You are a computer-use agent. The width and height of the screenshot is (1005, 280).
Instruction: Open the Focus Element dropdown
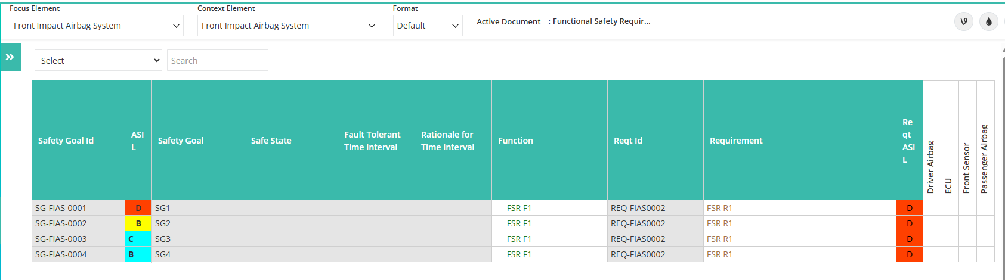pos(97,26)
